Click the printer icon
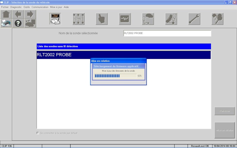Viewport: 237px width, 148px height. pos(6,23)
